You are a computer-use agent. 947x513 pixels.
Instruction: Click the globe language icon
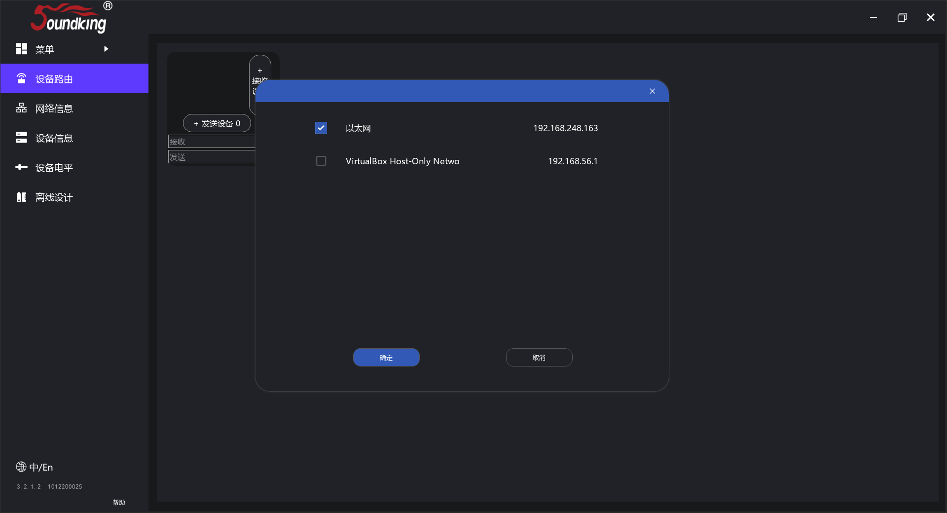point(21,467)
